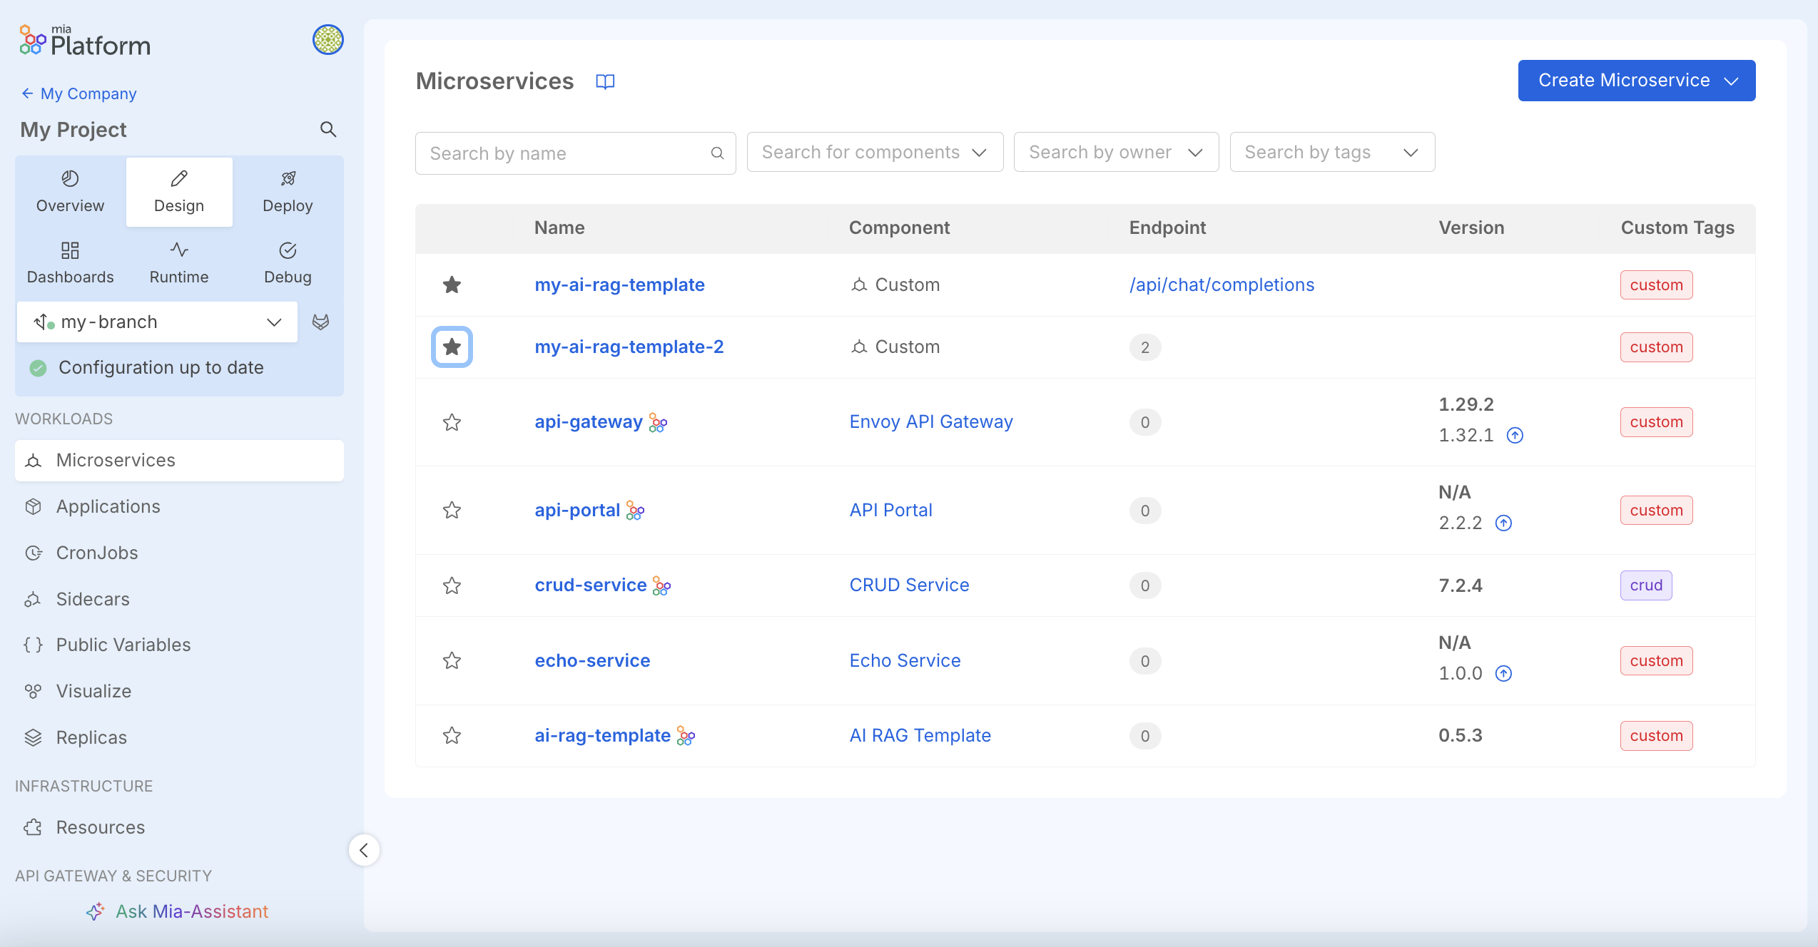The image size is (1818, 947).
Task: Open CronJobs in the sidebar
Action: coord(179,553)
